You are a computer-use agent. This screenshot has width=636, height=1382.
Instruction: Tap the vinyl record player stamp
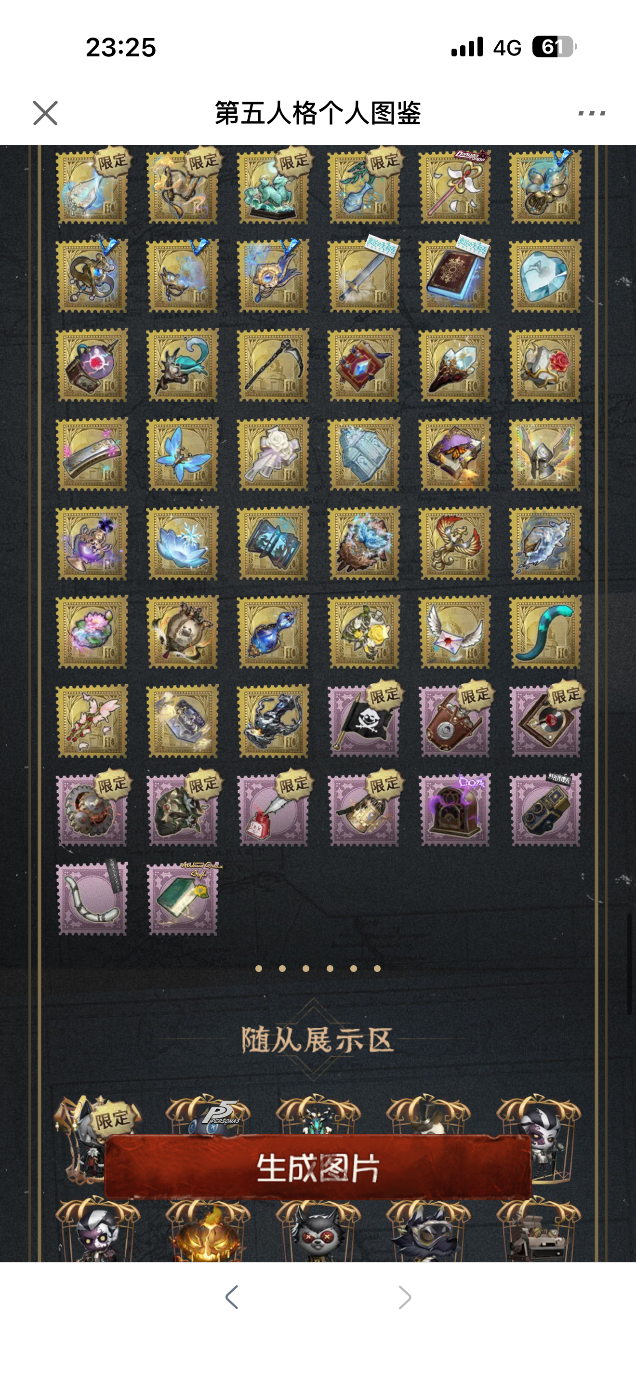545,721
